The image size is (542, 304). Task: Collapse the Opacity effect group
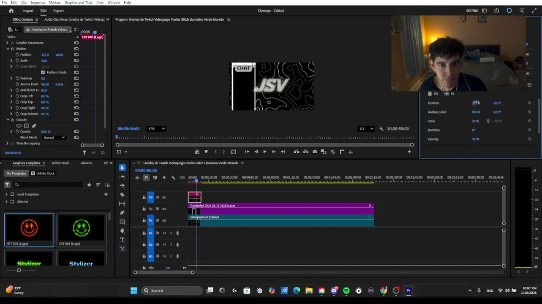pos(8,119)
